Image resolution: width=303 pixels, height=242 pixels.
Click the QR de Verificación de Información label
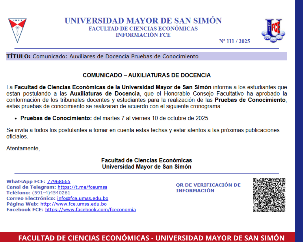coord(208,188)
